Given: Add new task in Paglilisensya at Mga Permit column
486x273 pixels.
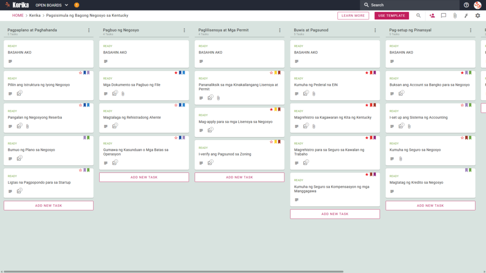Looking at the screenshot, I should coord(240,177).
